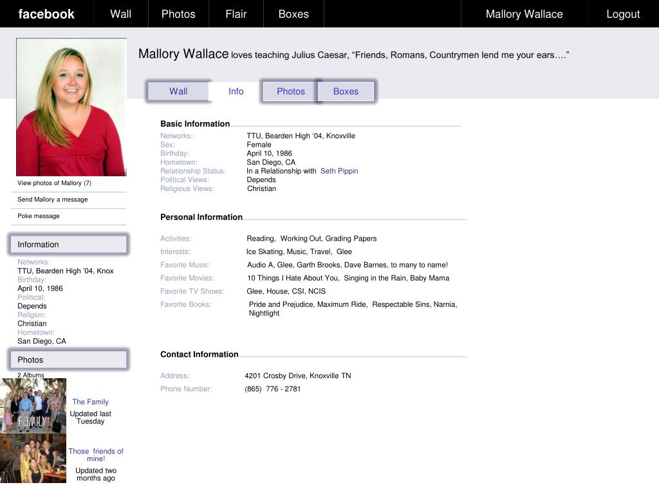Click the 2 Albums label

[31, 375]
